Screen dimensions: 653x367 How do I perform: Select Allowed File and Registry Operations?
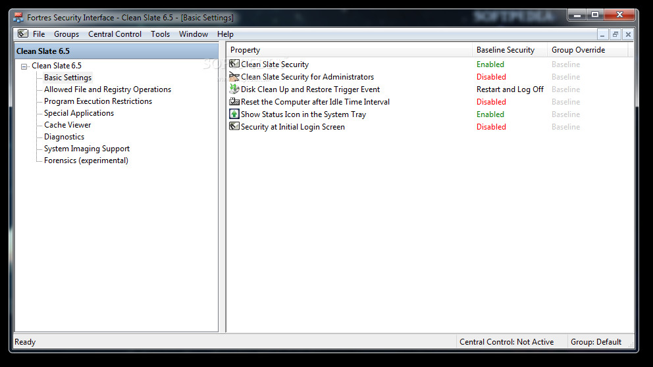coord(107,89)
